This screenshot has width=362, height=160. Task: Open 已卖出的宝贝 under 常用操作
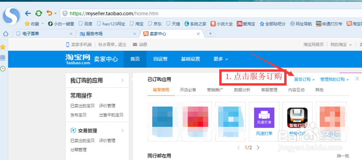(83, 106)
